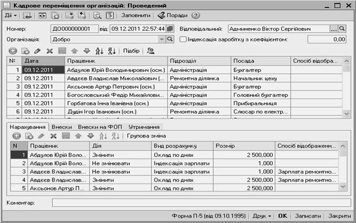Viewport: 356px width, 223px height.
Task: Click the OK button
Action: (x=283, y=216)
